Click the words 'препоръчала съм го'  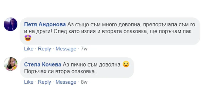point(169,25)
